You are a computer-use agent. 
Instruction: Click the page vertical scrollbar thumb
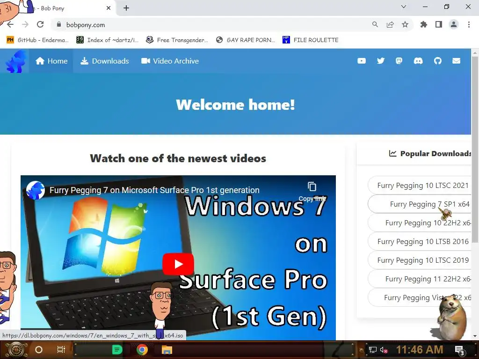pos(475,150)
